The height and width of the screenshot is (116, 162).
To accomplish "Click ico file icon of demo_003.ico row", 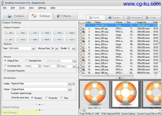I will tap(84, 44).
